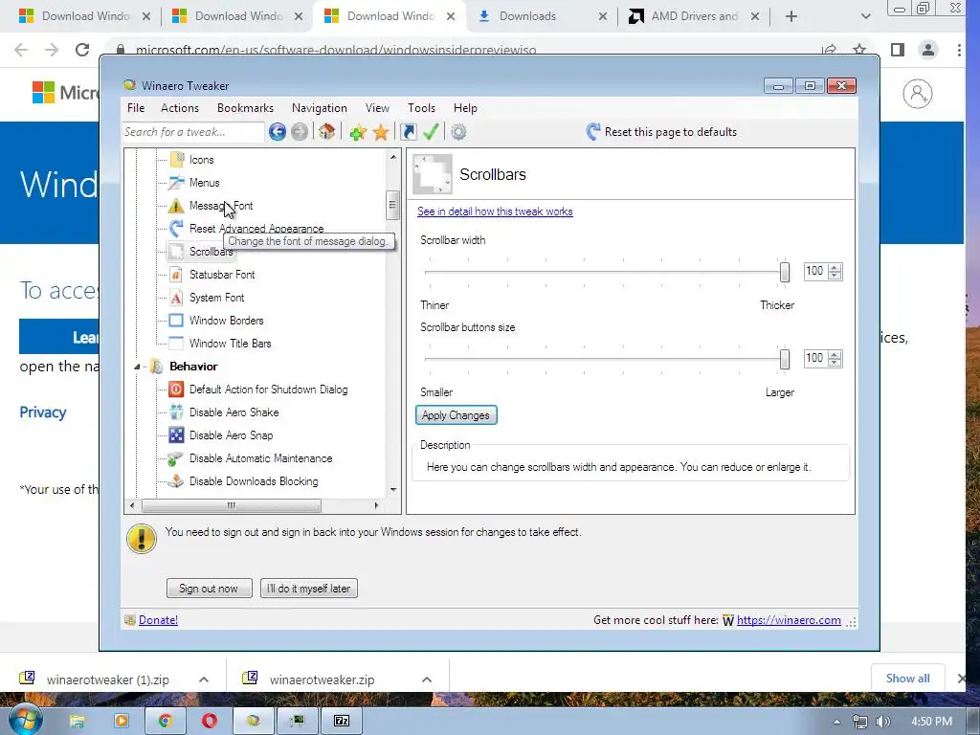Select Disable Aero Snap tweak
The image size is (980, 735).
(x=231, y=435)
